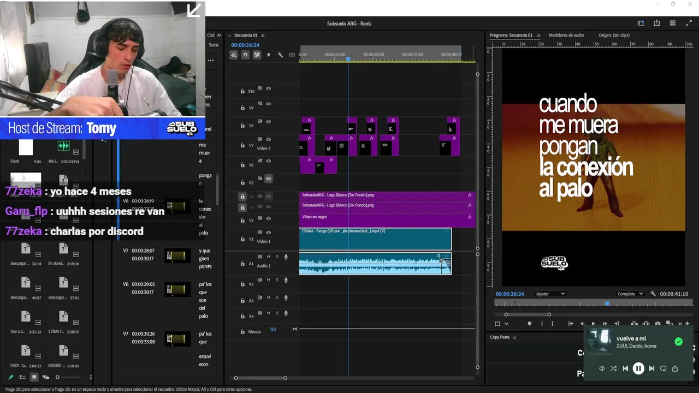Select Clúster - Fango video clip on V1
699x393 pixels.
pos(375,239)
